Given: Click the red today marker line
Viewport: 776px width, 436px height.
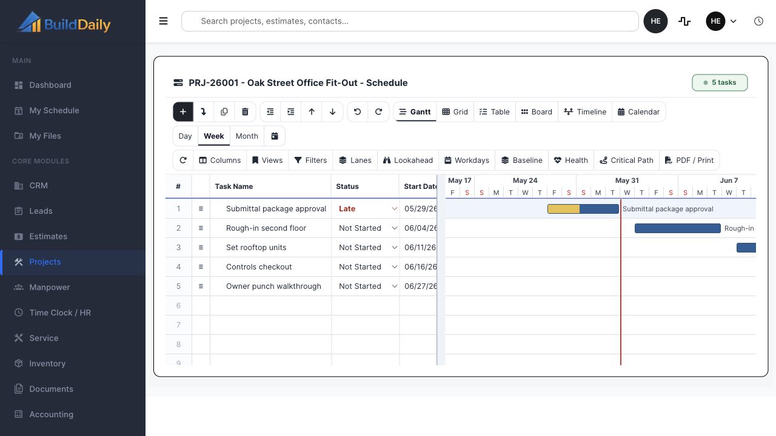Looking at the screenshot, I should 621,282.
